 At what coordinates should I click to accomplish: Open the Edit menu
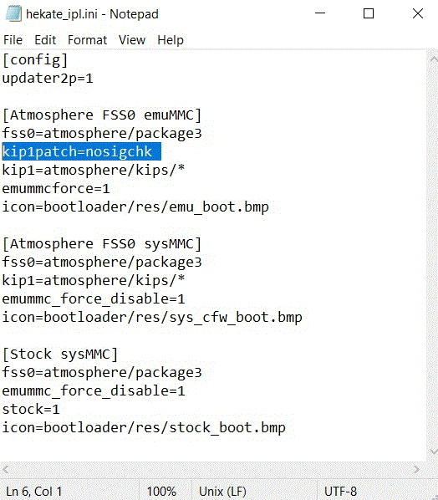pos(45,40)
